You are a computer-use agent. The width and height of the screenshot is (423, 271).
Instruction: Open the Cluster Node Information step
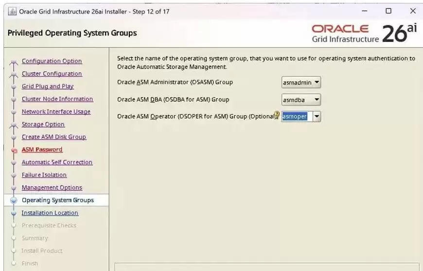[57, 99]
